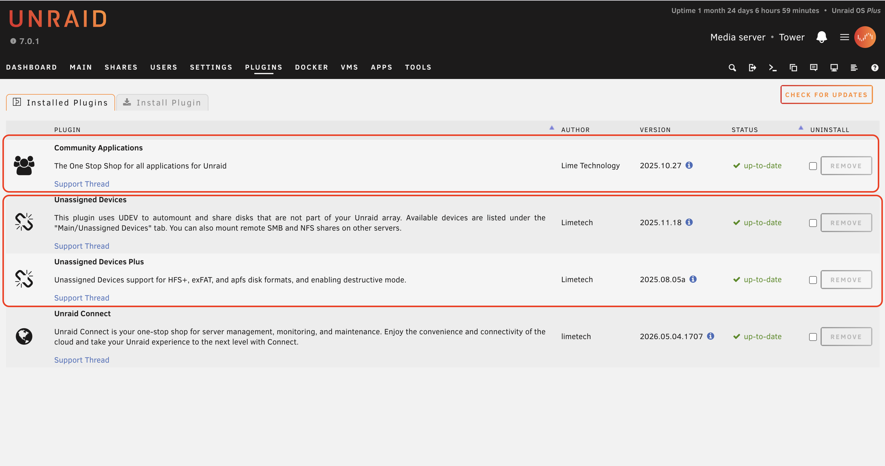
Task: Open the VMS menu
Action: click(x=349, y=67)
